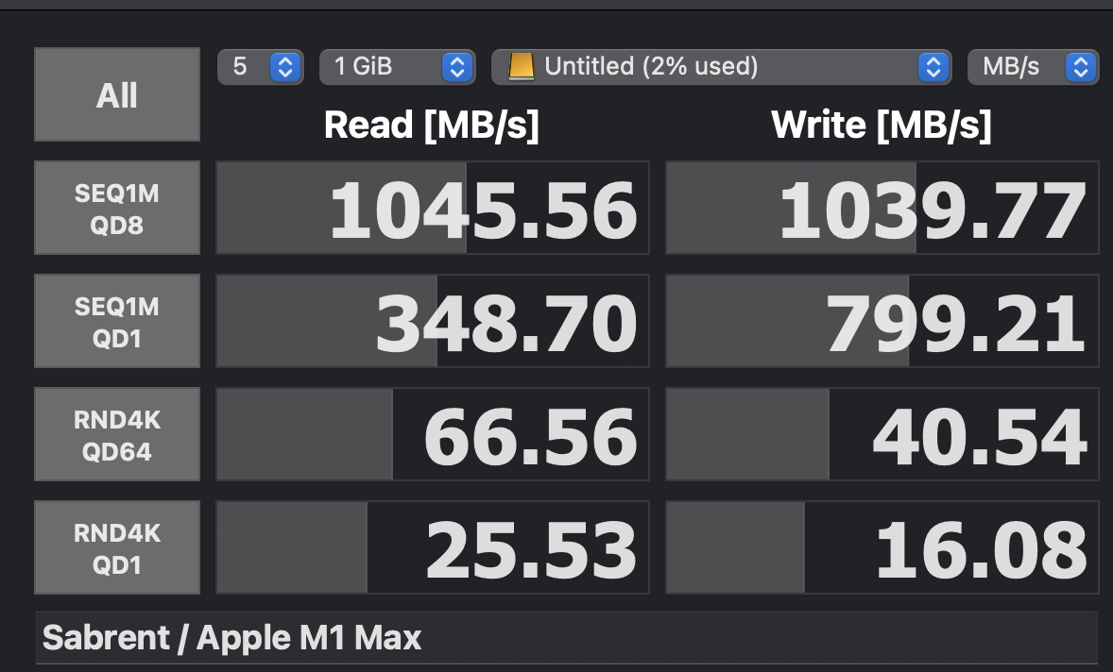The image size is (1113, 672).
Task: Click blue arrows on MB/s selector
Action: tap(1081, 67)
